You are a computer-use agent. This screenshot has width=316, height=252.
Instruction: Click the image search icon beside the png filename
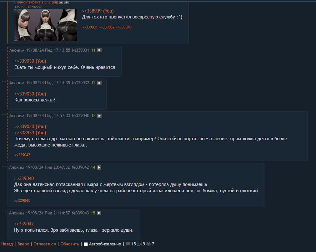point(61,3)
